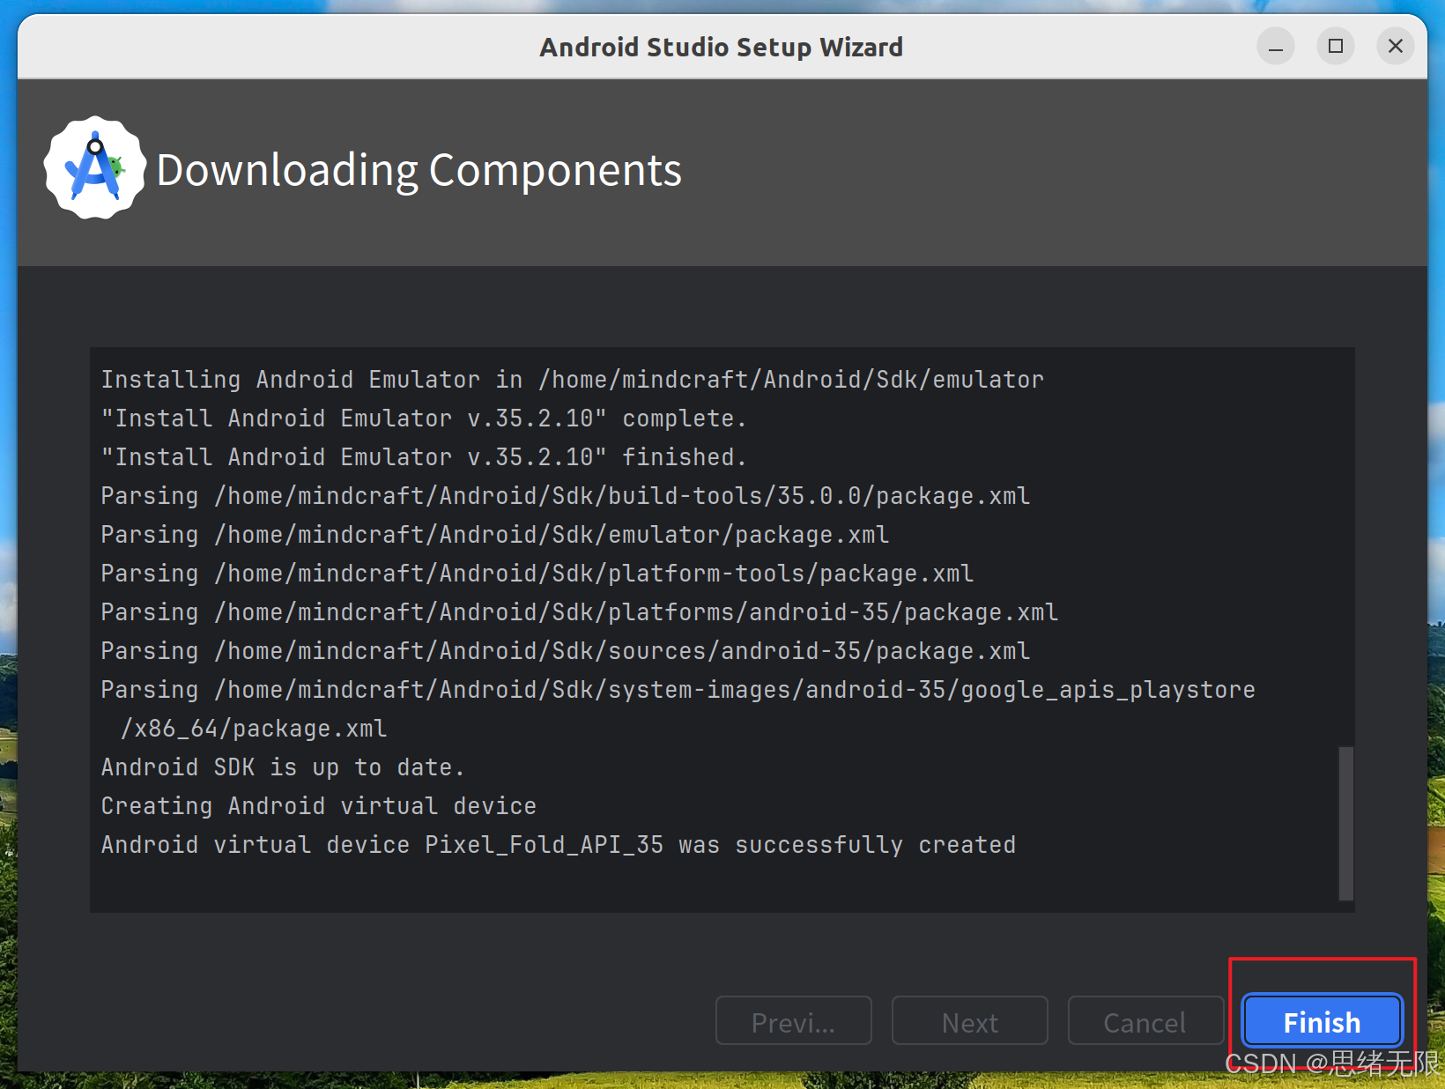Screen dimensions: 1445x1089
Task: Click the Android Studio Setup Wizard title bar
Action: (x=721, y=47)
